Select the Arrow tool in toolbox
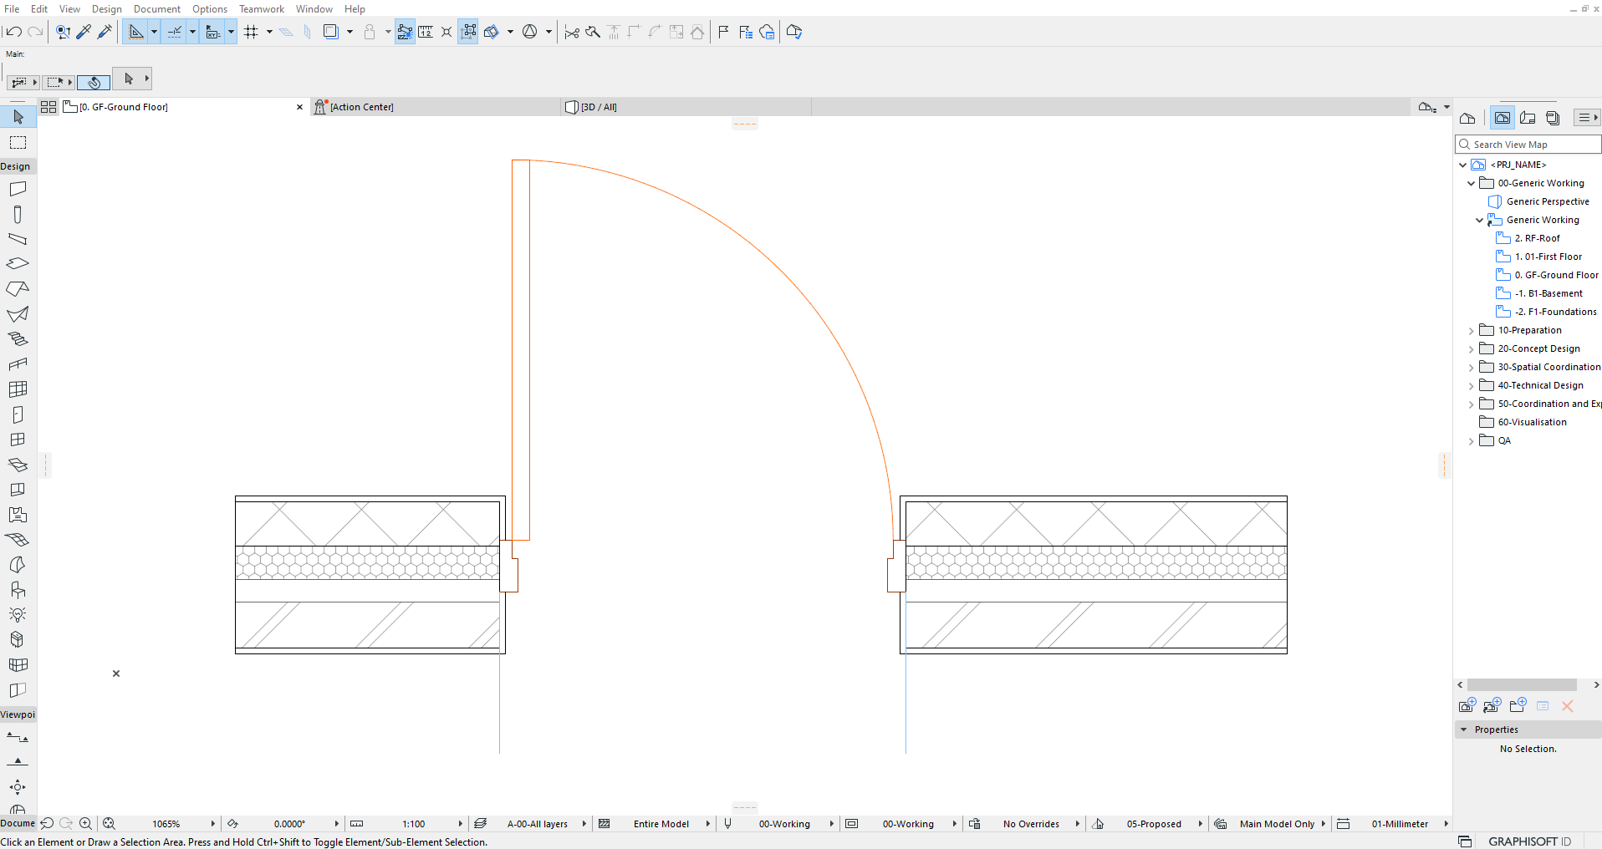The width and height of the screenshot is (1602, 849). point(18,117)
